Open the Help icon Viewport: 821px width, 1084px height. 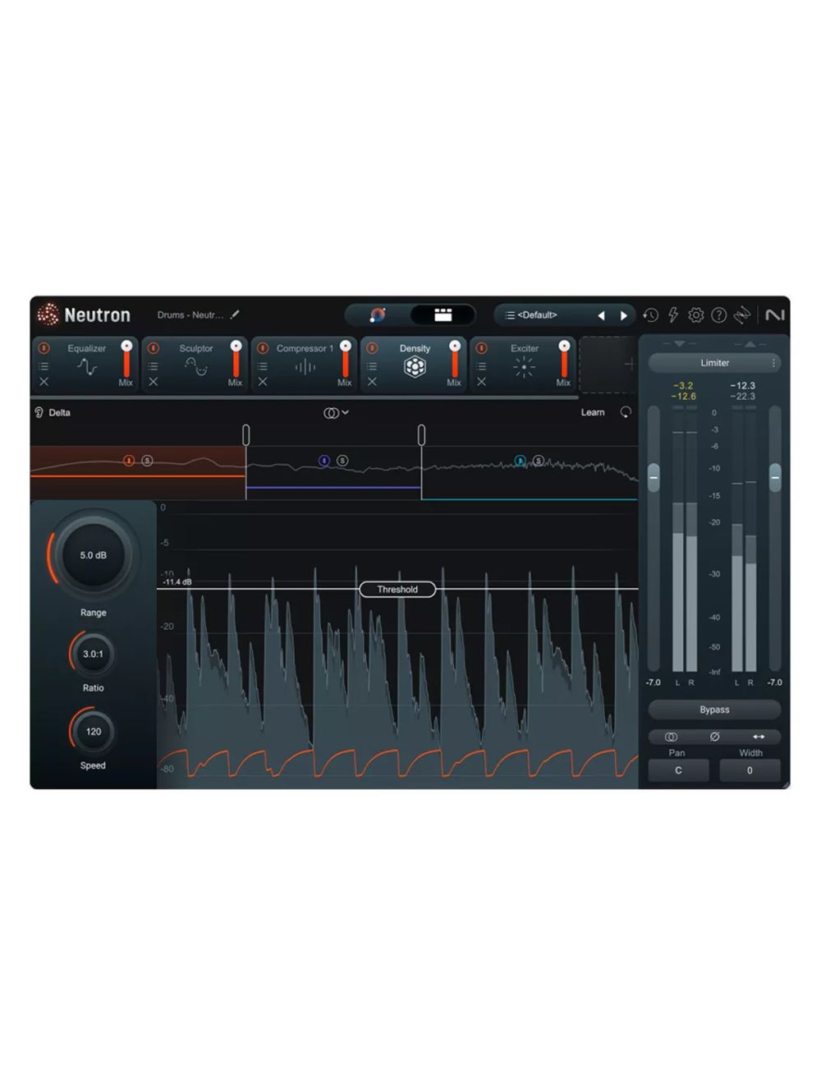[719, 315]
